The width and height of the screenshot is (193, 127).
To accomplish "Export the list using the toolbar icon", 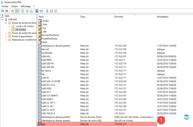I will click(x=31, y=11).
